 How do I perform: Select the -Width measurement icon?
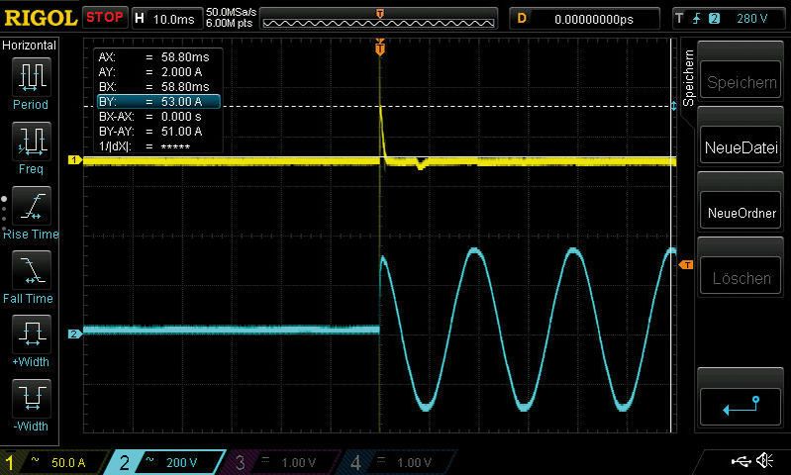[x=30, y=402]
